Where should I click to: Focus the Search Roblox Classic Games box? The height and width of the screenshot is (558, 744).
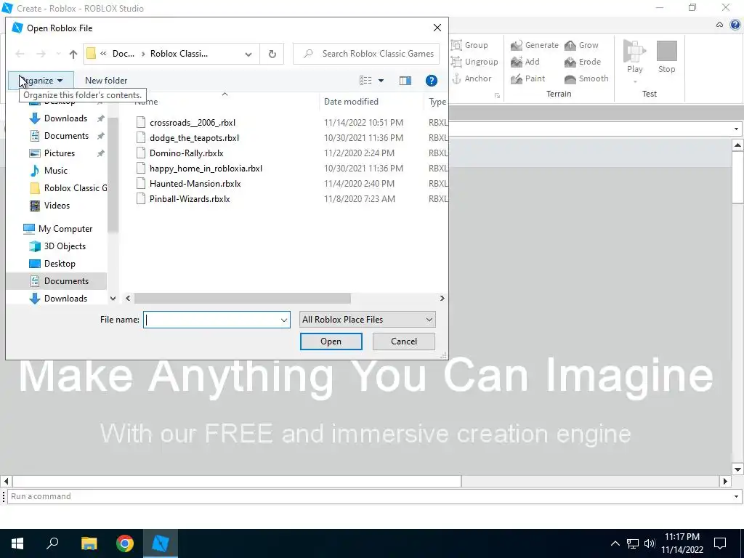pos(366,54)
